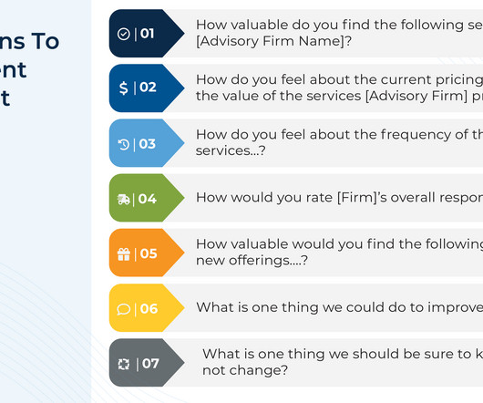The image size is (483, 403).
Task: Click the gift box icon beside 05
Action: click(124, 254)
